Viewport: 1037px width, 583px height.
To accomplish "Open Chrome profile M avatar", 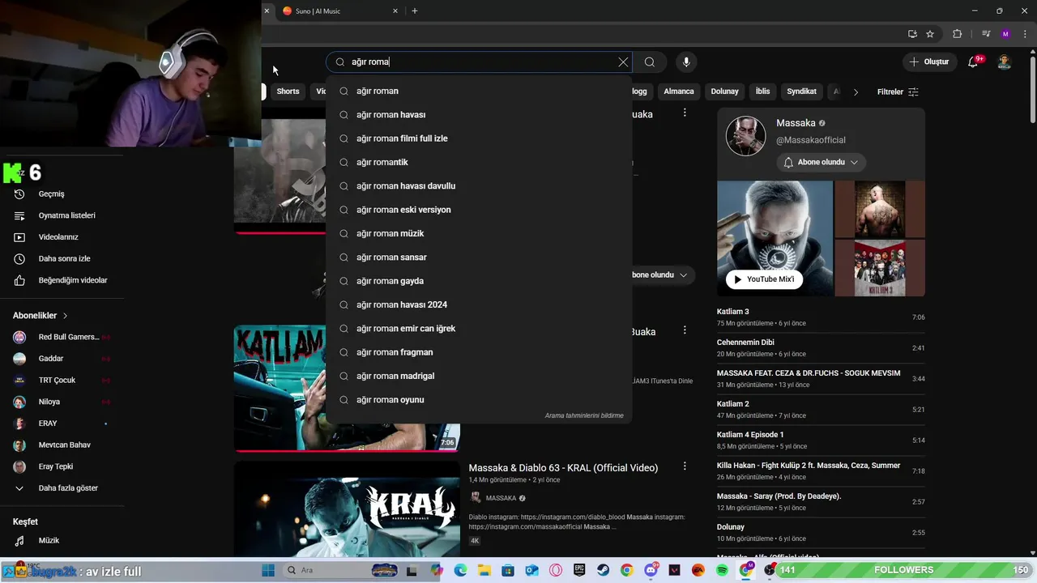I will [1005, 34].
